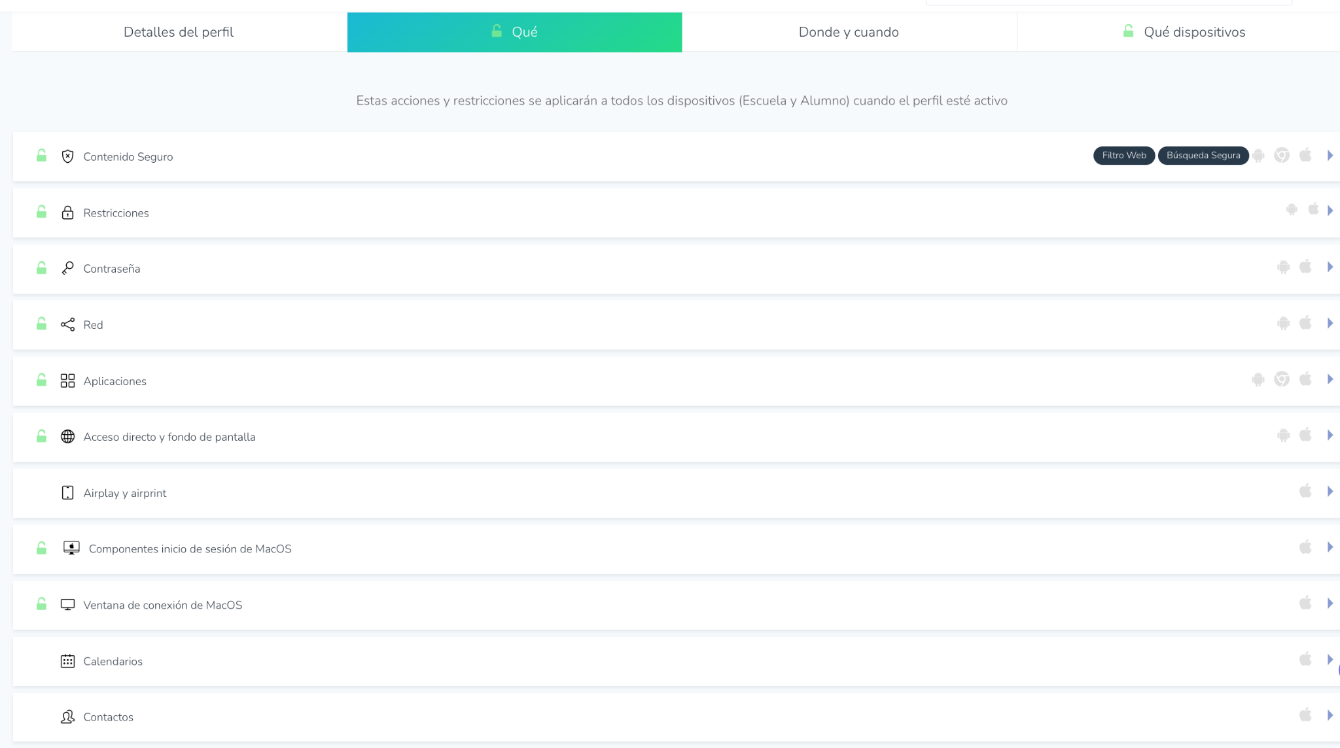The width and height of the screenshot is (1340, 748).
Task: Click the Filtro Web badge
Action: point(1123,156)
